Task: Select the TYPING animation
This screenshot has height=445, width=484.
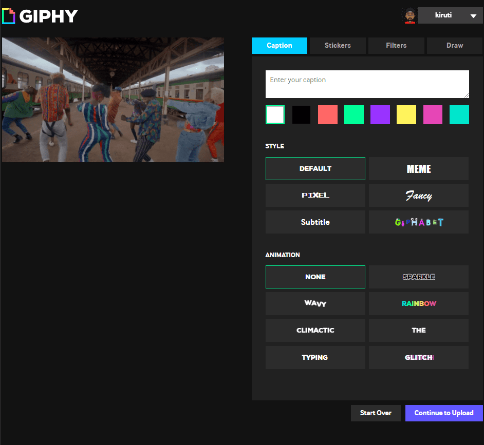Action: (315, 357)
